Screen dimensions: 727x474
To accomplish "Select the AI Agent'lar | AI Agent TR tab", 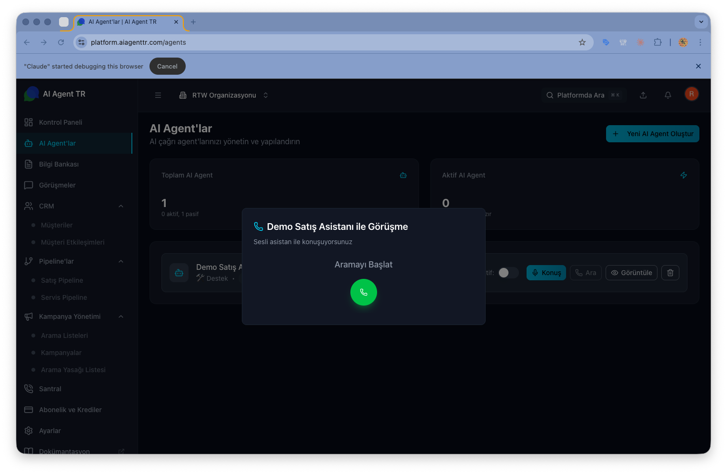I will click(129, 22).
